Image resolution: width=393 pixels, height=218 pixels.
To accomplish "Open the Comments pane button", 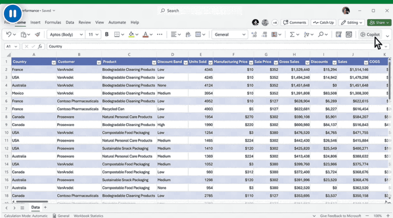I will [x=295, y=23].
